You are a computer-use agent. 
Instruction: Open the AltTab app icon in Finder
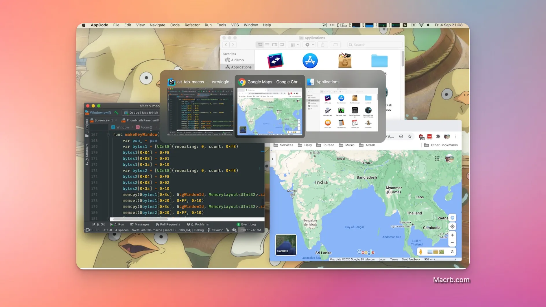coord(275,61)
